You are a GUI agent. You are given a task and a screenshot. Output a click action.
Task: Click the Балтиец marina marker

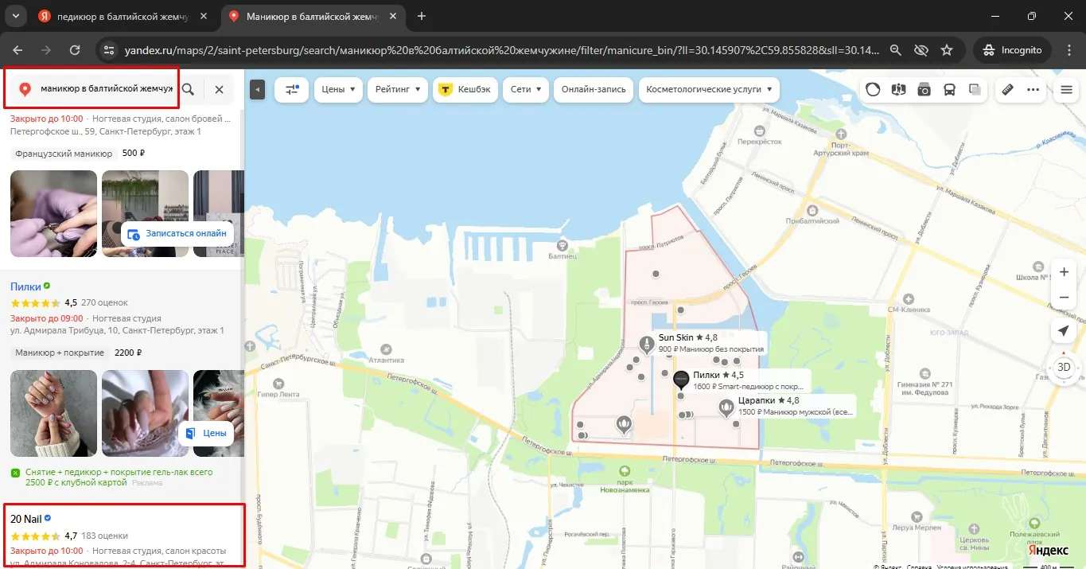pos(562,245)
